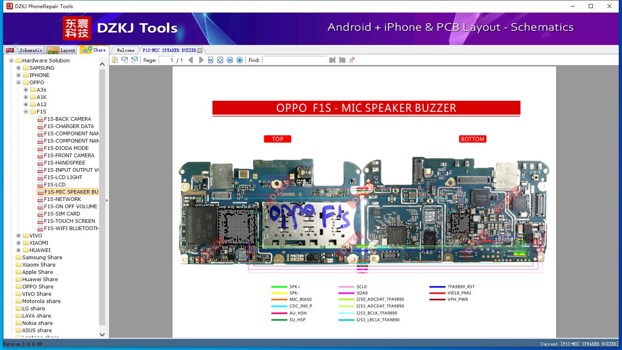This screenshot has height=350, width=622.
Task: Collapse the OPPO folder node
Action: click(19, 83)
